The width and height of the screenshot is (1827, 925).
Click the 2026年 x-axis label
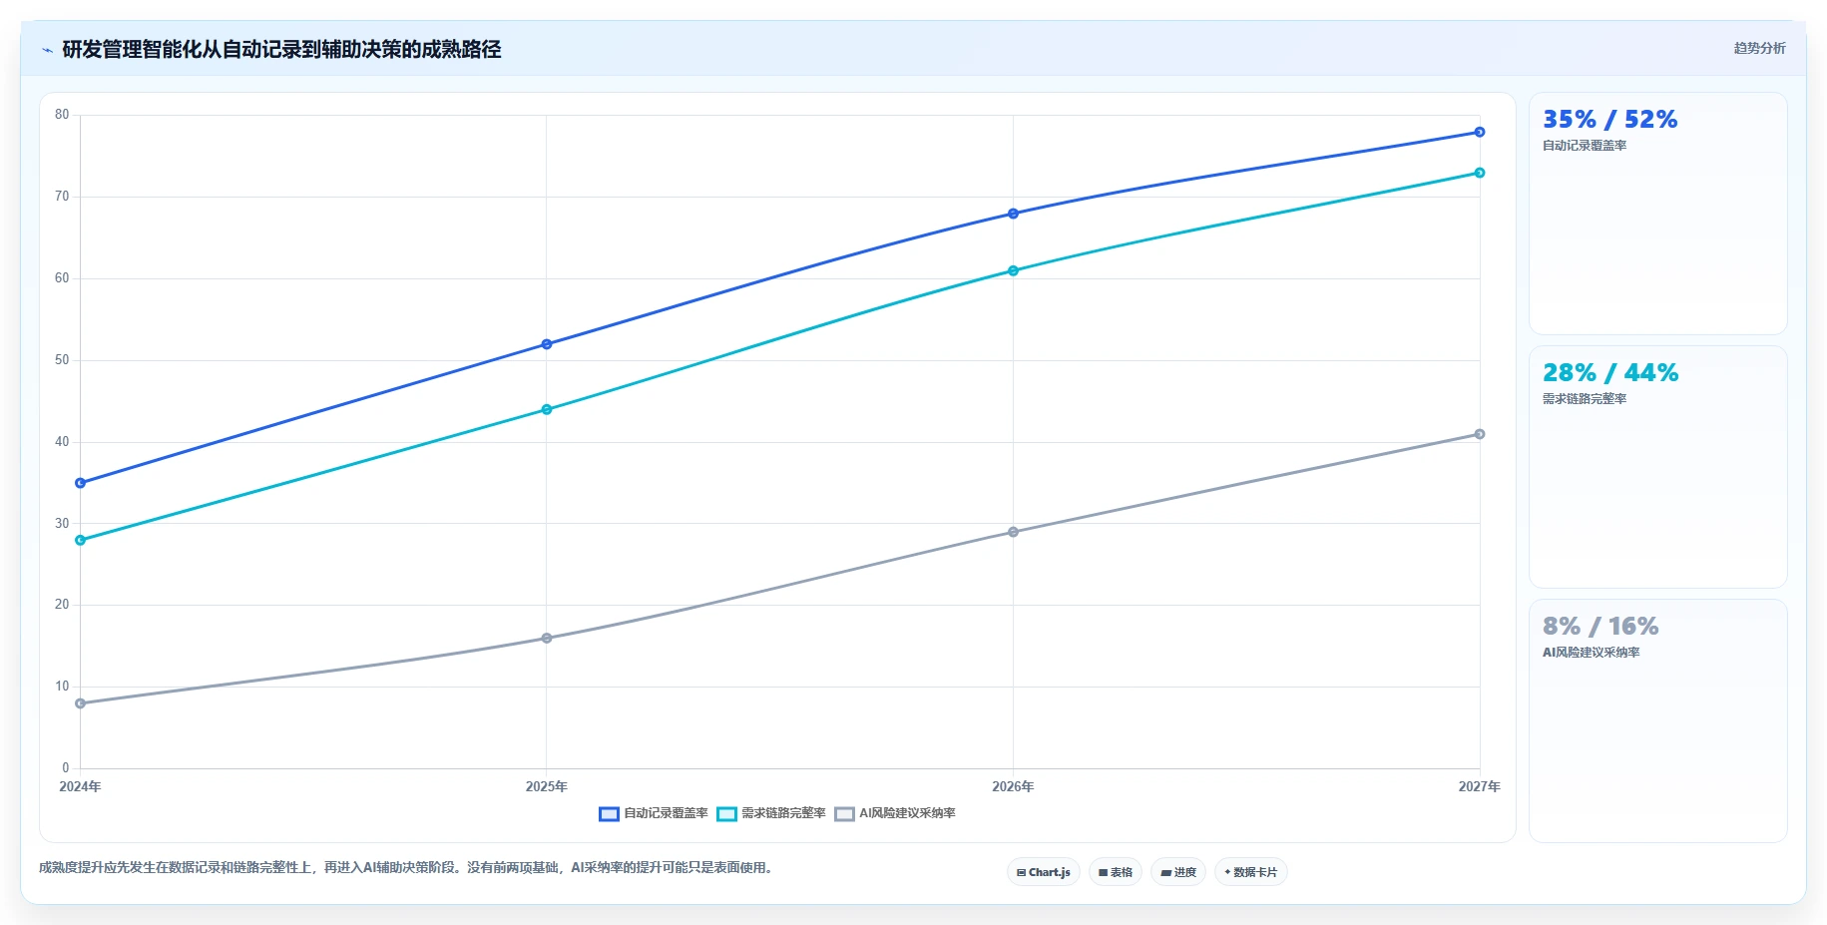click(x=1013, y=786)
